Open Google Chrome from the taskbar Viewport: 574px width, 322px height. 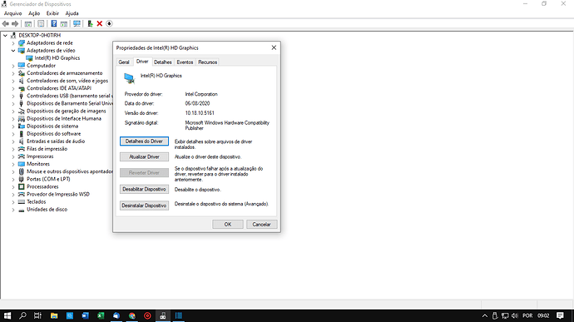[x=131, y=315]
